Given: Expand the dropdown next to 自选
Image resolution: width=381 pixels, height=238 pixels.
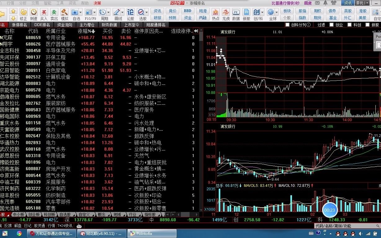Looking at the screenshot, I should click(x=81, y=12).
